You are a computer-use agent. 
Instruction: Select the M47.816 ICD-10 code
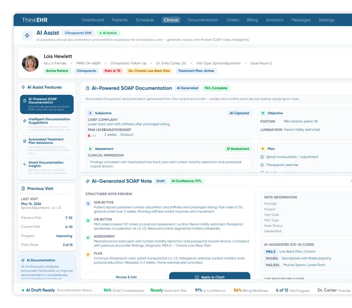tap(272, 258)
